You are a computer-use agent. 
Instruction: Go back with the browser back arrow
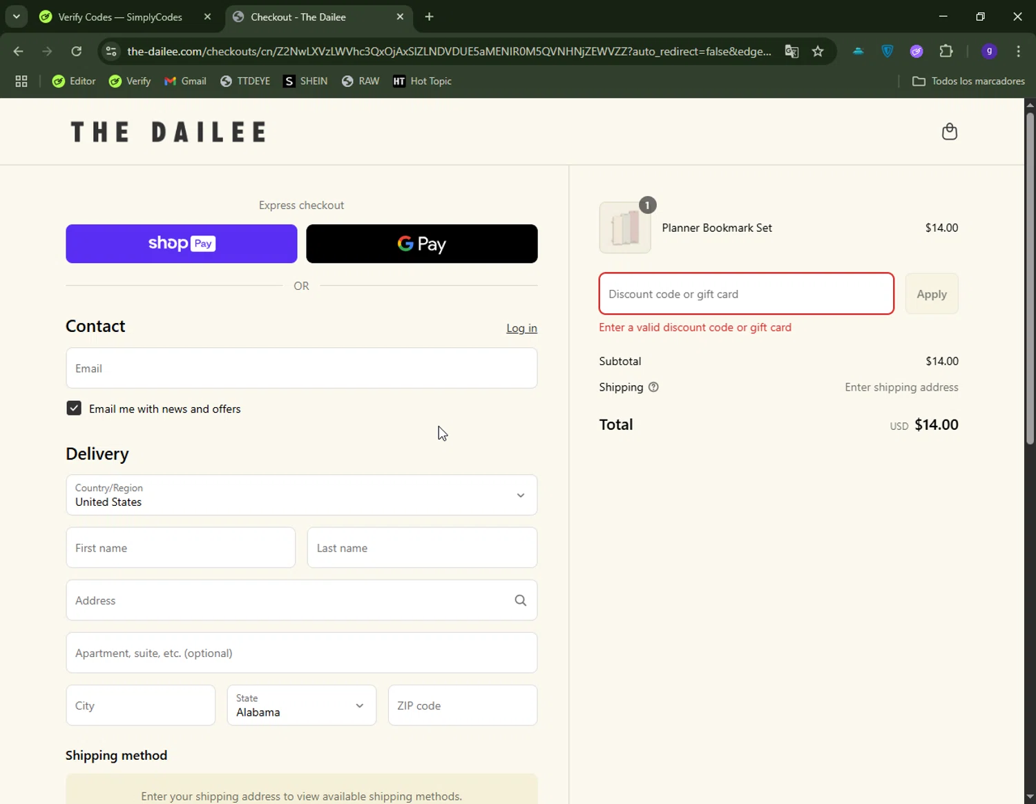[x=19, y=51]
